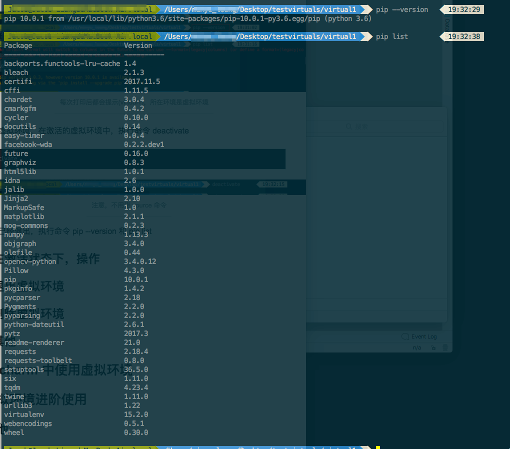This screenshot has width=510, height=449.
Task: Click the highlighted future/graphviz selection block
Action: [142, 158]
